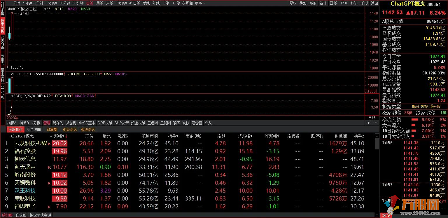Click the sort arrow on 涨幅% column
This screenshot has height=218, width=448.
click(66, 136)
